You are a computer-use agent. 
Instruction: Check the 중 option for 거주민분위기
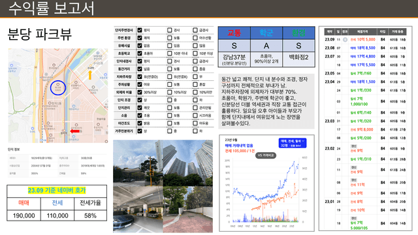click(x=170, y=131)
